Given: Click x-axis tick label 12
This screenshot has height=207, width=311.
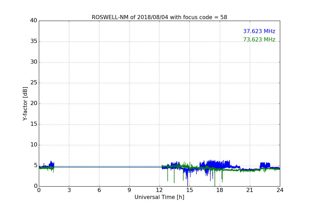Looking at the screenshot, I should click(159, 190).
